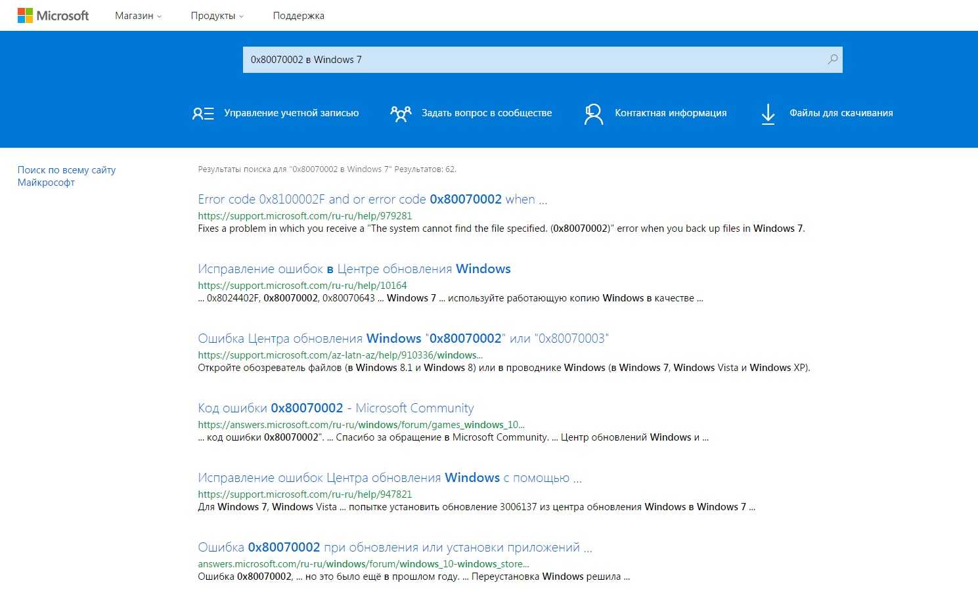Viewport: 978px width, 589px height.
Task: Click the help/947821 URL
Action: point(305,494)
